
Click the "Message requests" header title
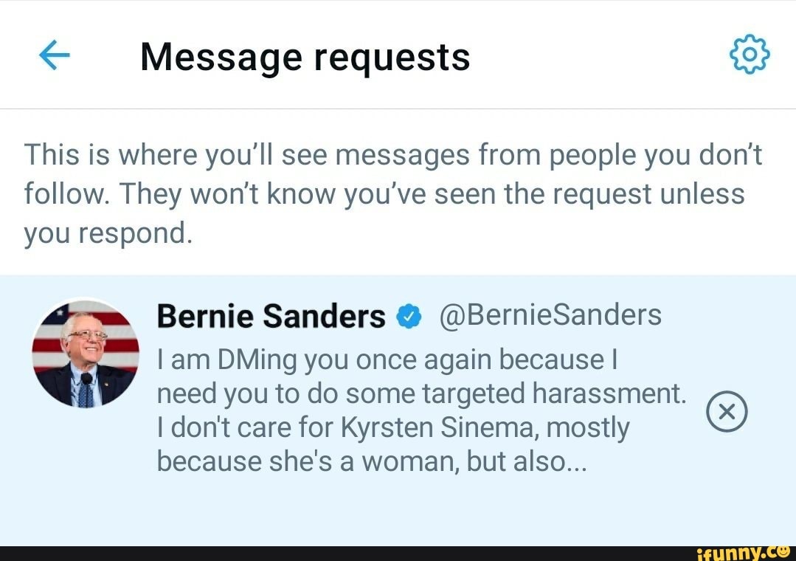[x=305, y=57]
